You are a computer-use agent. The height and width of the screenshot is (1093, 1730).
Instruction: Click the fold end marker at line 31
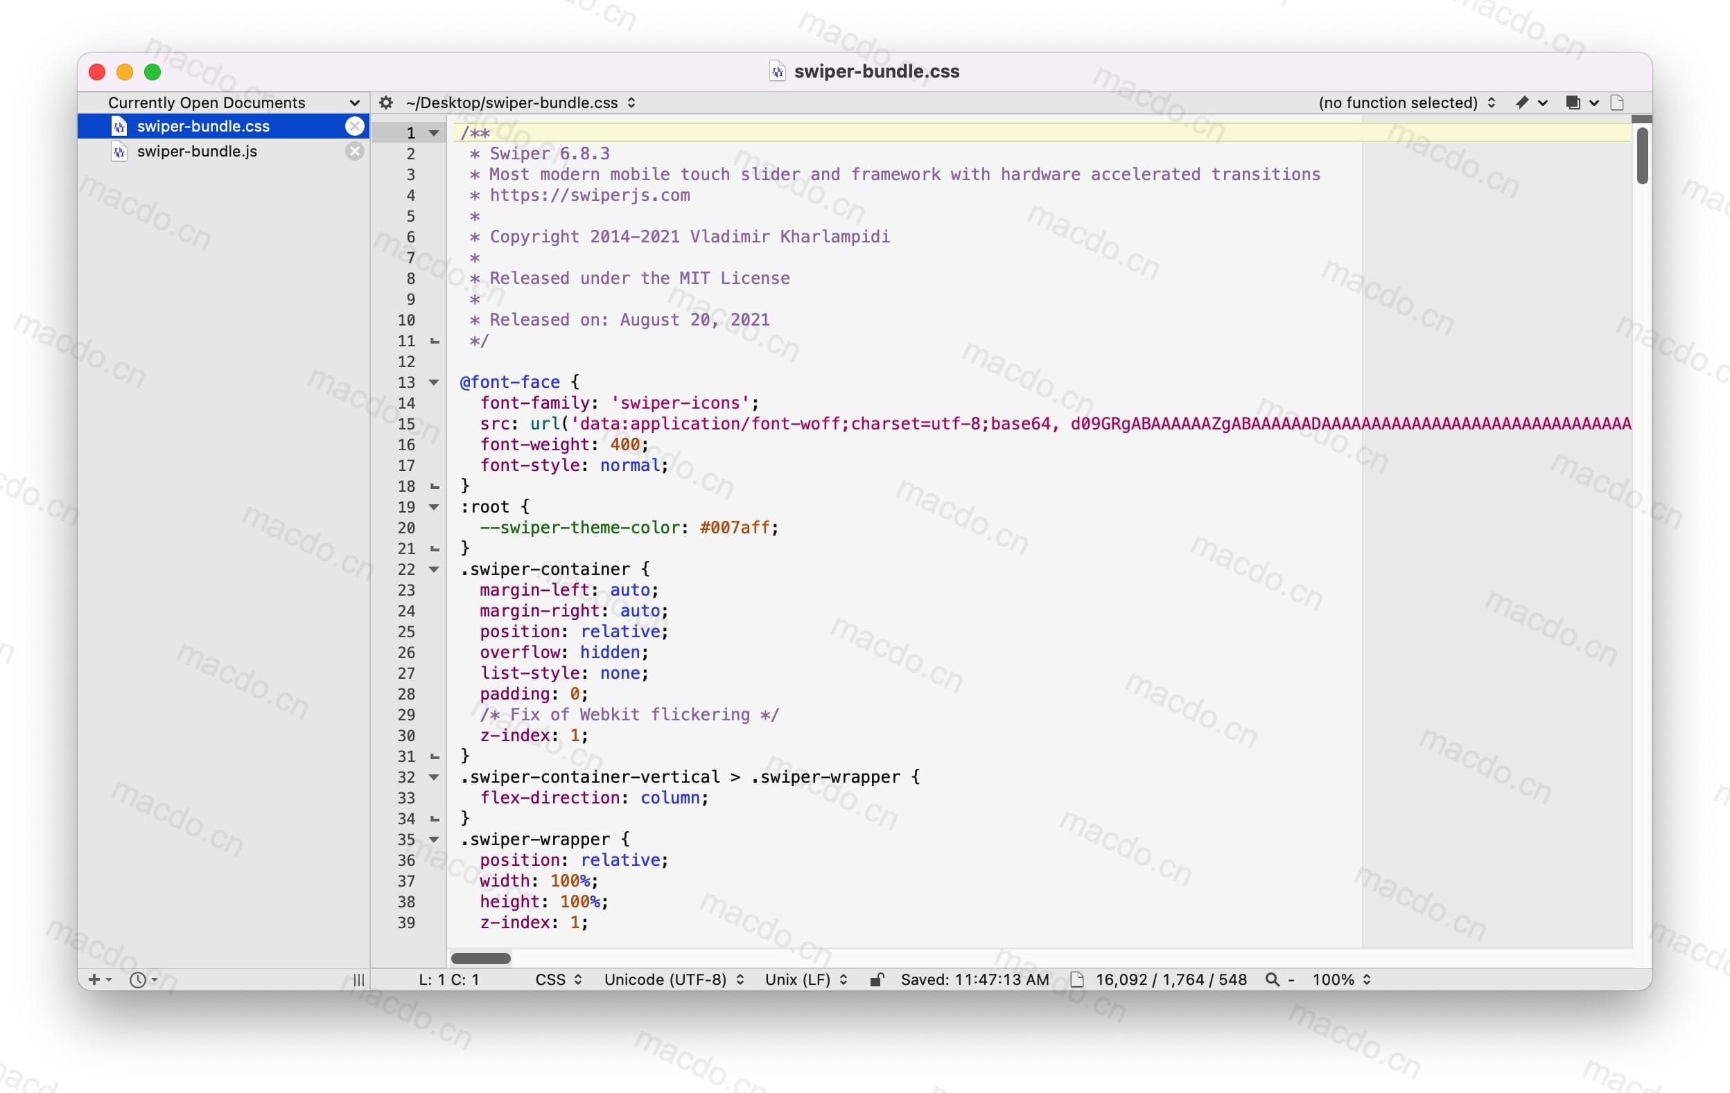(x=435, y=756)
